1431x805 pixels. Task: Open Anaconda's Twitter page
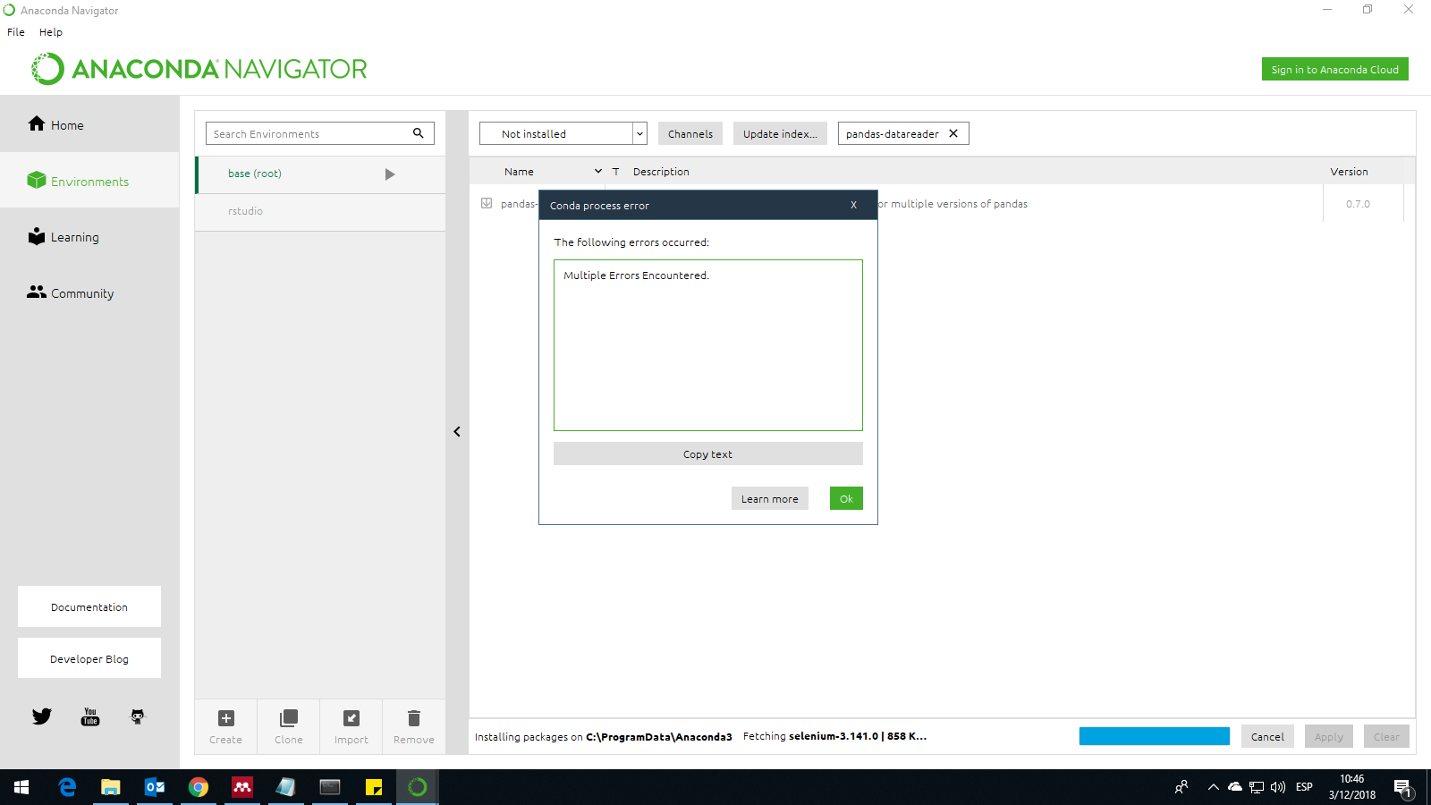(x=41, y=716)
